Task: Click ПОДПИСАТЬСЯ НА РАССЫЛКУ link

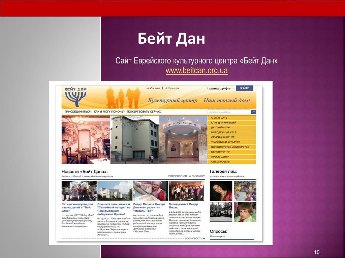Action: (186, 176)
